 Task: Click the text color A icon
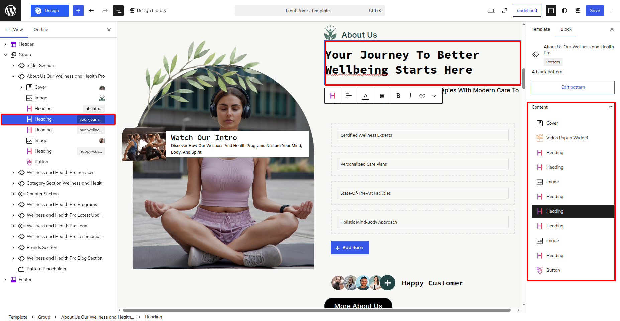366,96
